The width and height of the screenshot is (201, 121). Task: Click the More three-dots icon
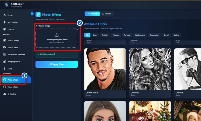tap(5, 69)
